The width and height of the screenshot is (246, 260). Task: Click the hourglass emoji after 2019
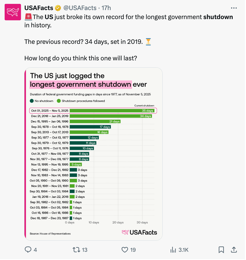(x=148, y=42)
